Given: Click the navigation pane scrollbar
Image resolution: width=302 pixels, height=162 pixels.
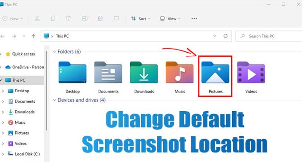Looking at the screenshot, I should point(46,91).
